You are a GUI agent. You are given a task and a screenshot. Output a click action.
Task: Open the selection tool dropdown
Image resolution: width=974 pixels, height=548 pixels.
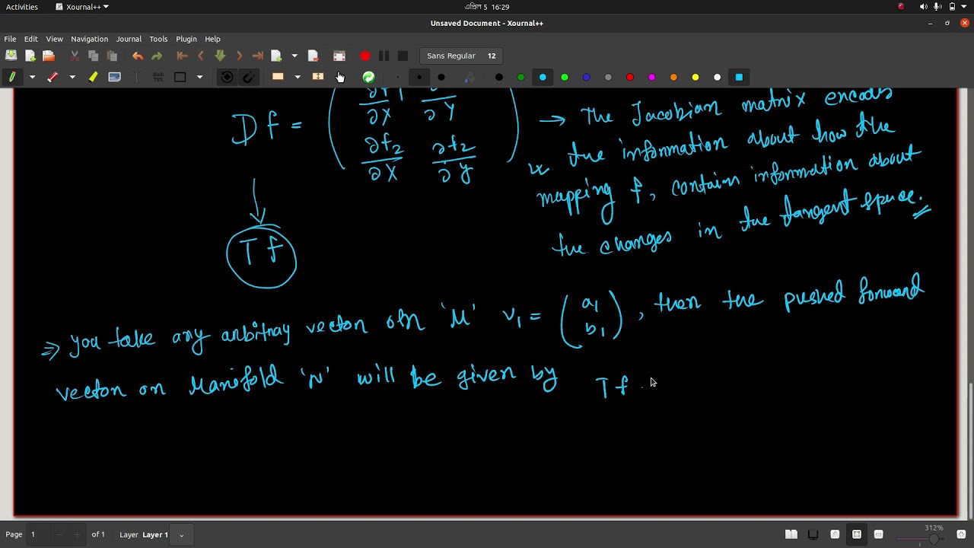298,77
